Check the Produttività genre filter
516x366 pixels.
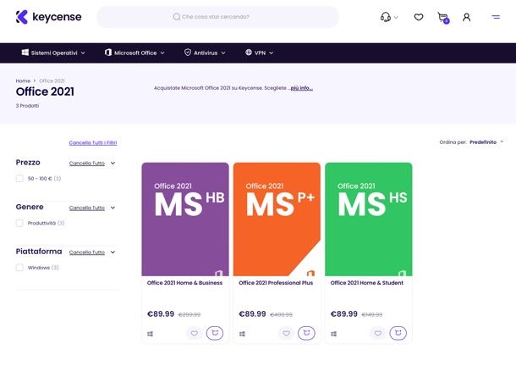19,223
